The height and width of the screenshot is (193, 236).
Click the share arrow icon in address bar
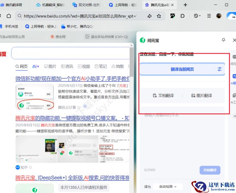pos(149,16)
